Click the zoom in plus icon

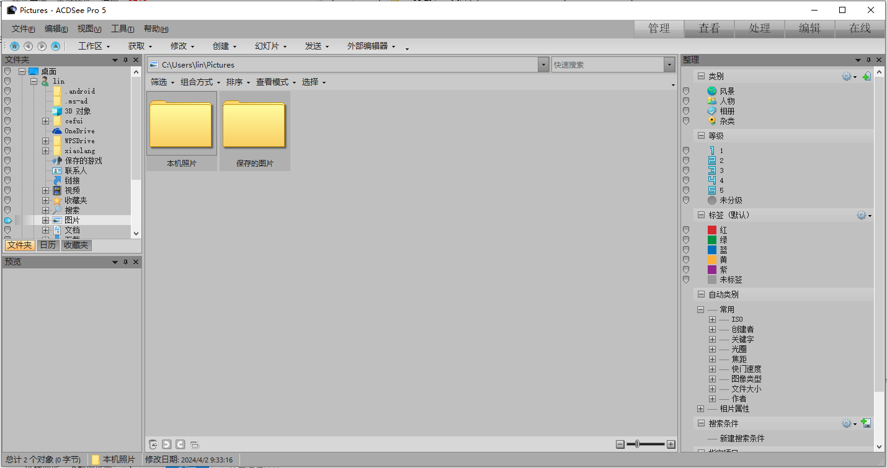671,444
